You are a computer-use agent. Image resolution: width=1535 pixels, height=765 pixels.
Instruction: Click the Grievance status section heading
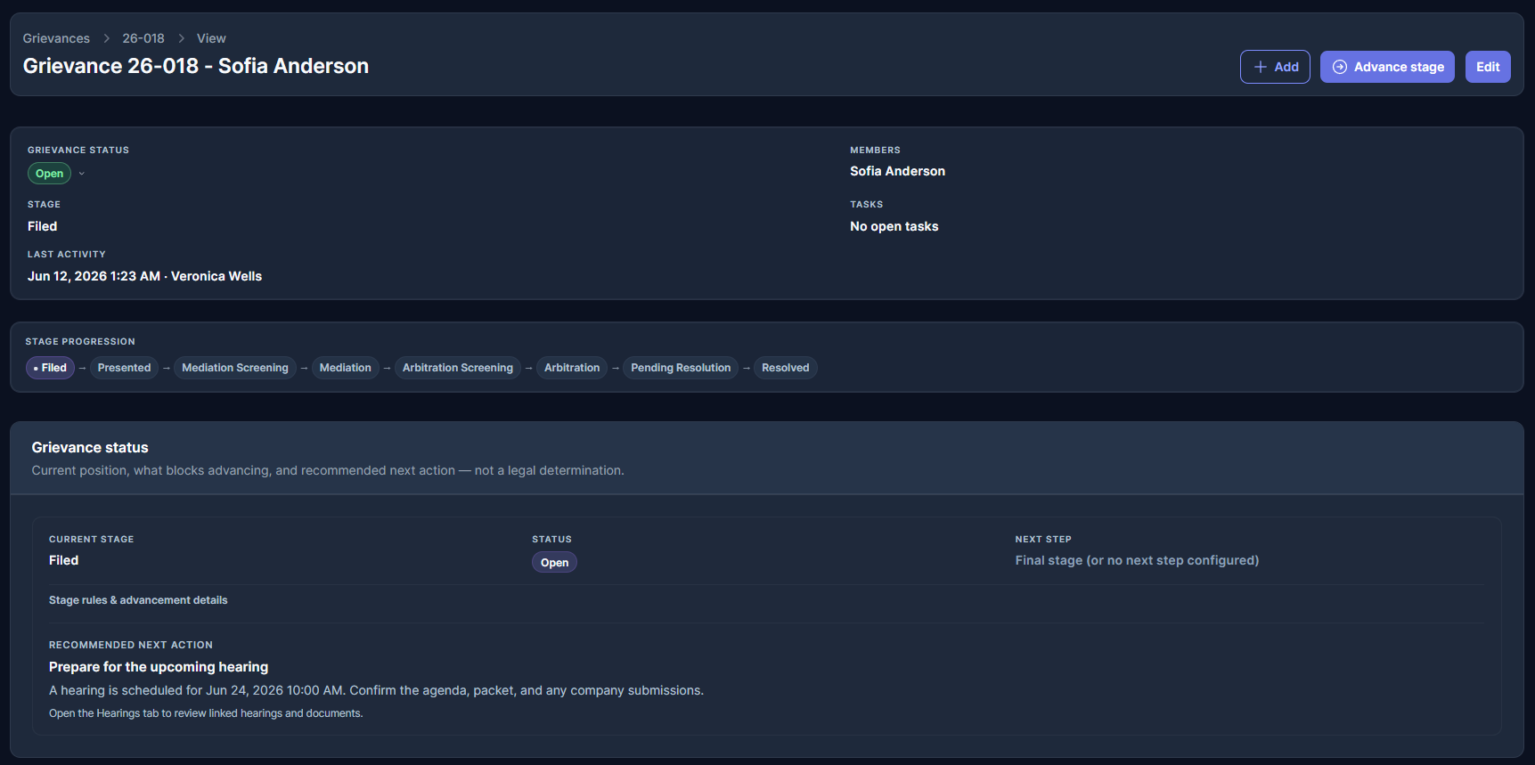(x=90, y=447)
